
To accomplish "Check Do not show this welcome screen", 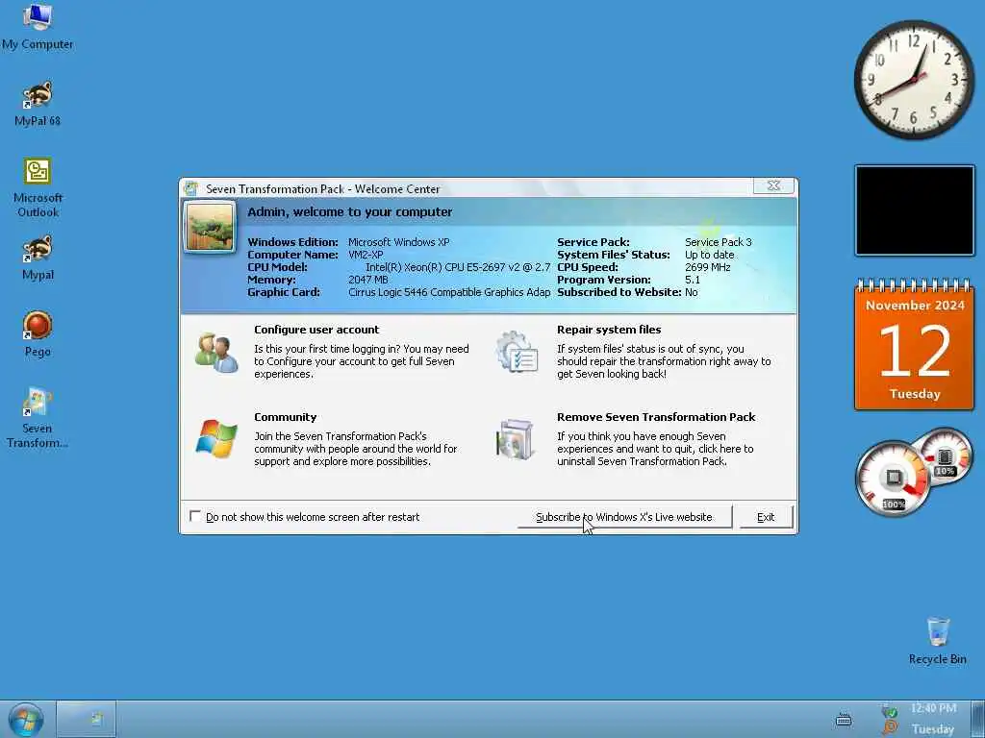I will coord(195,516).
